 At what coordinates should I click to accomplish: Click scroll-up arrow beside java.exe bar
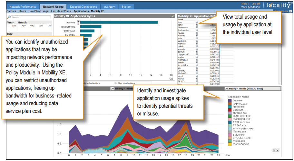click(x=78, y=21)
